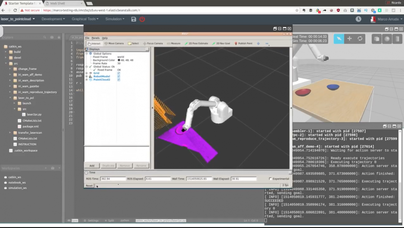Click the red power icon in top bar
This screenshot has height=228, width=404.
coord(142,19)
